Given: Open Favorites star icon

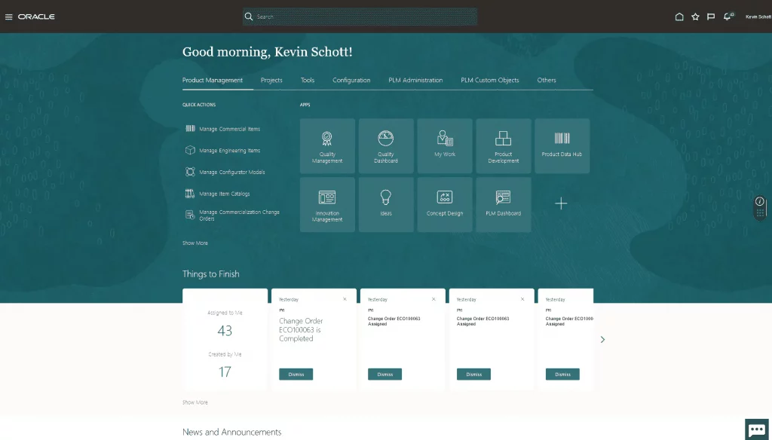Looking at the screenshot, I should (695, 17).
